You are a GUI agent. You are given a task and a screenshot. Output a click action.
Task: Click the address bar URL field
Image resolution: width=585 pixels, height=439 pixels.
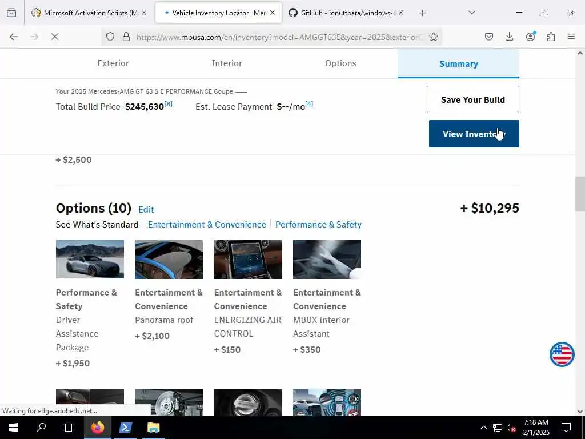[x=279, y=37]
